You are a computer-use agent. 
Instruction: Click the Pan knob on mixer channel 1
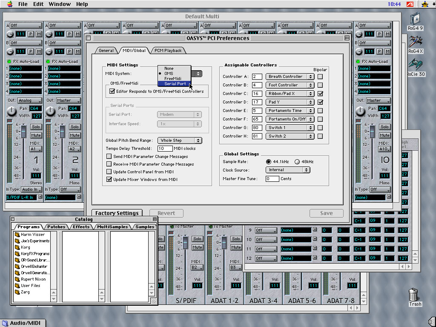(x=11, y=112)
